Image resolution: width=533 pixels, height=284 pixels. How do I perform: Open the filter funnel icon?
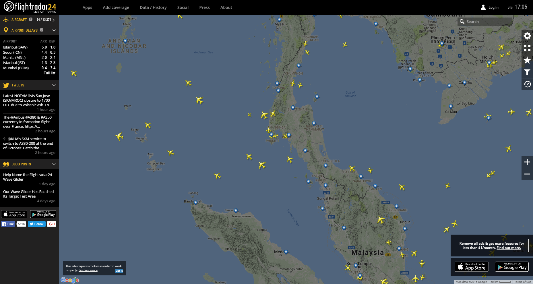pyautogui.click(x=527, y=72)
